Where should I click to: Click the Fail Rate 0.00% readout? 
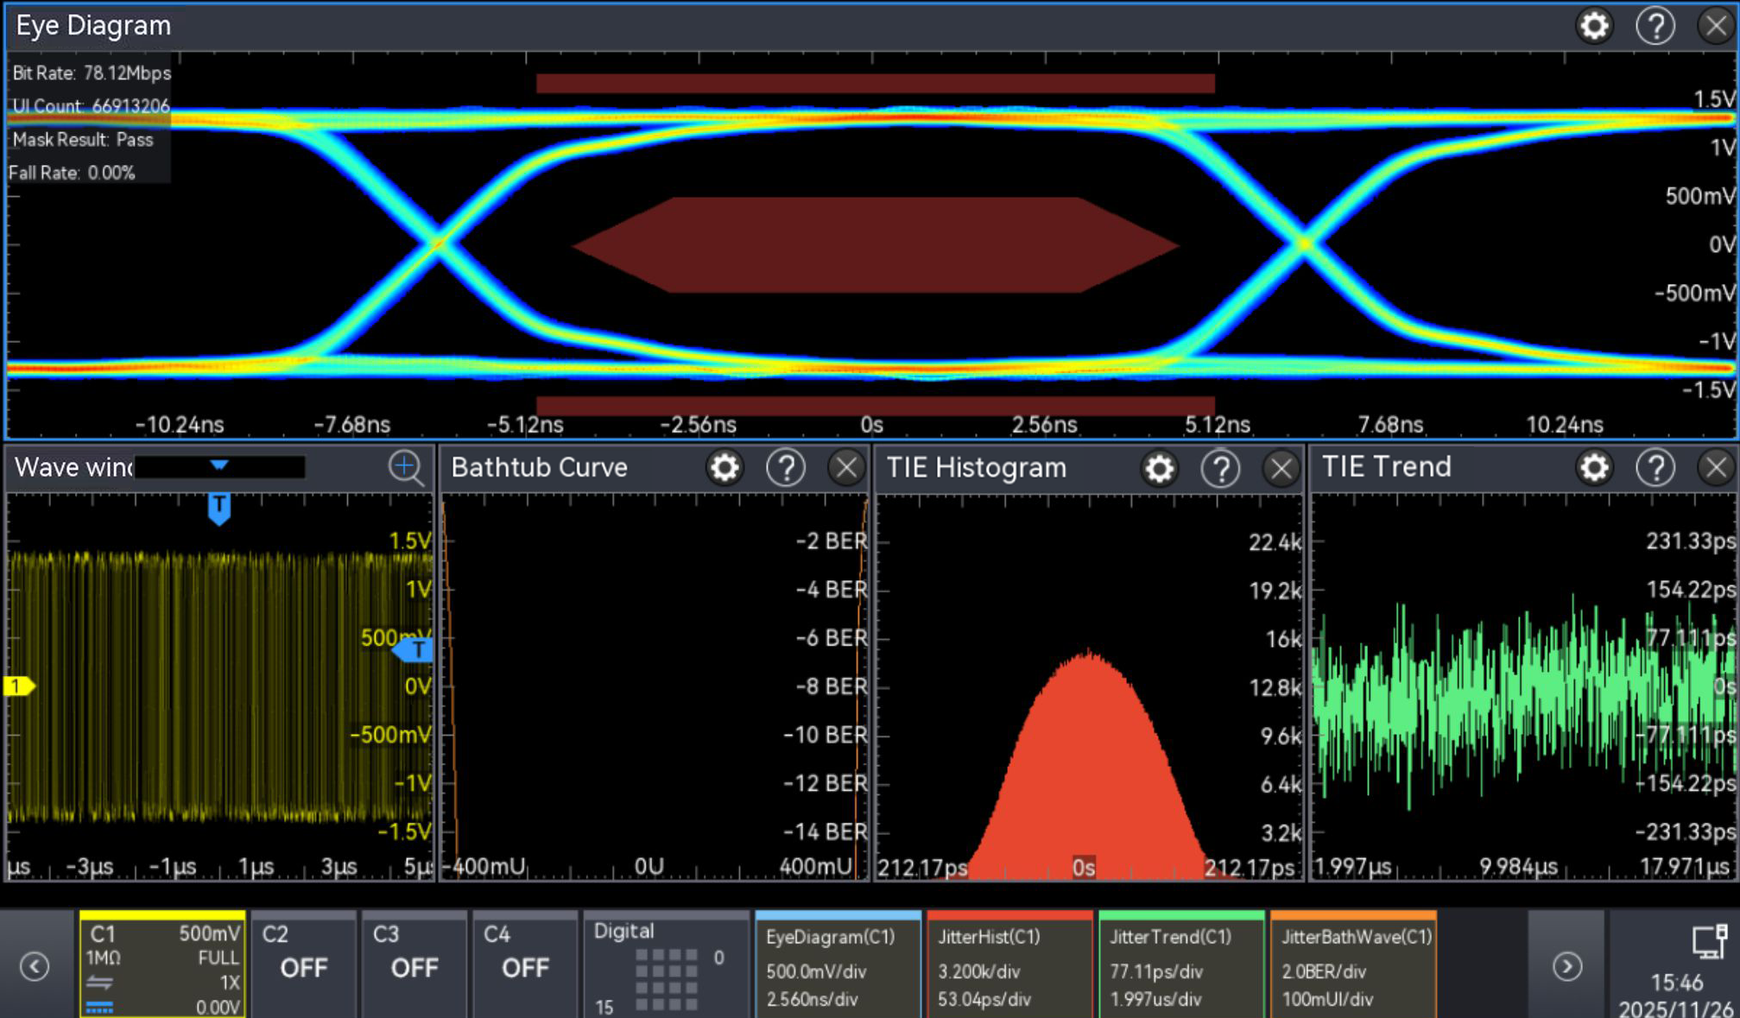coord(72,173)
